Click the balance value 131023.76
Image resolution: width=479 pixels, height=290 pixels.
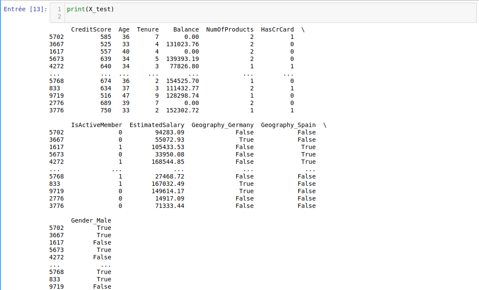click(x=182, y=44)
